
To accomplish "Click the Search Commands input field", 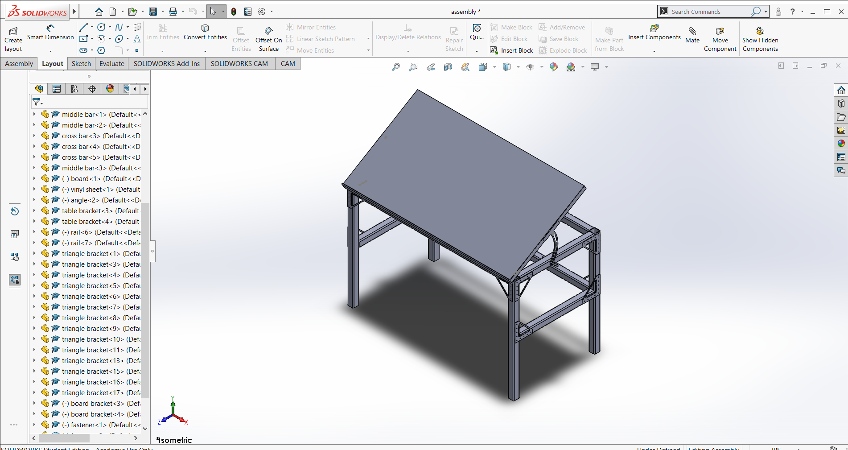I will (x=709, y=12).
